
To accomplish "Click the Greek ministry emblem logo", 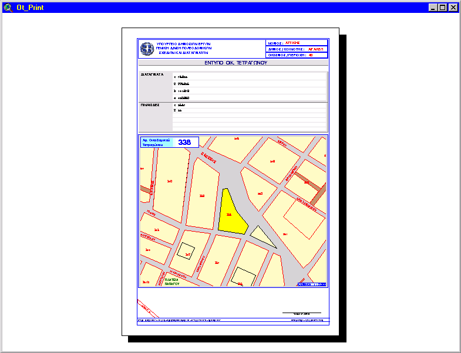I will click(x=147, y=49).
